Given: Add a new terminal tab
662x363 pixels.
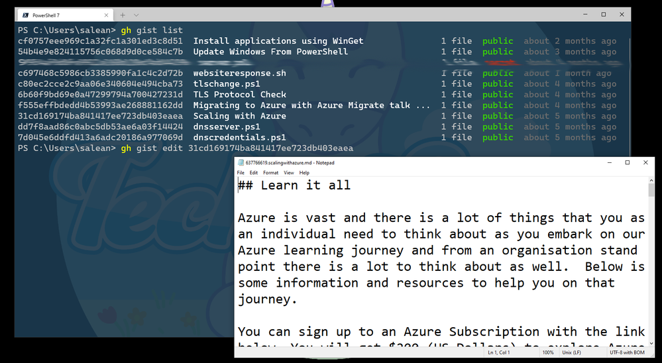Looking at the screenshot, I should [123, 15].
